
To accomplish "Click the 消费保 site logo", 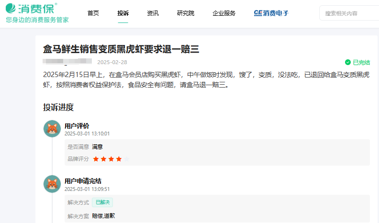I will [32, 9].
